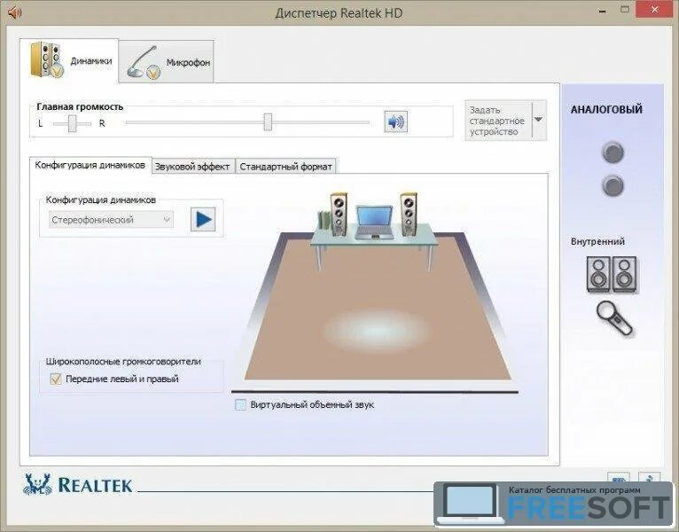Select the Конфигурация динамиков sub-tab
Image resolution: width=679 pixels, height=532 pixels.
[x=90, y=165]
